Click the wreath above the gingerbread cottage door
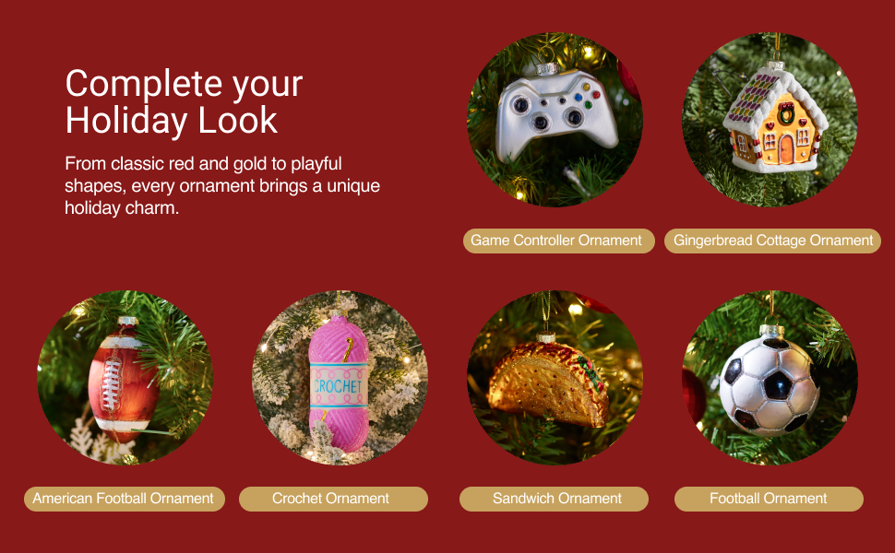Viewport: 895px width, 553px height. [x=786, y=114]
